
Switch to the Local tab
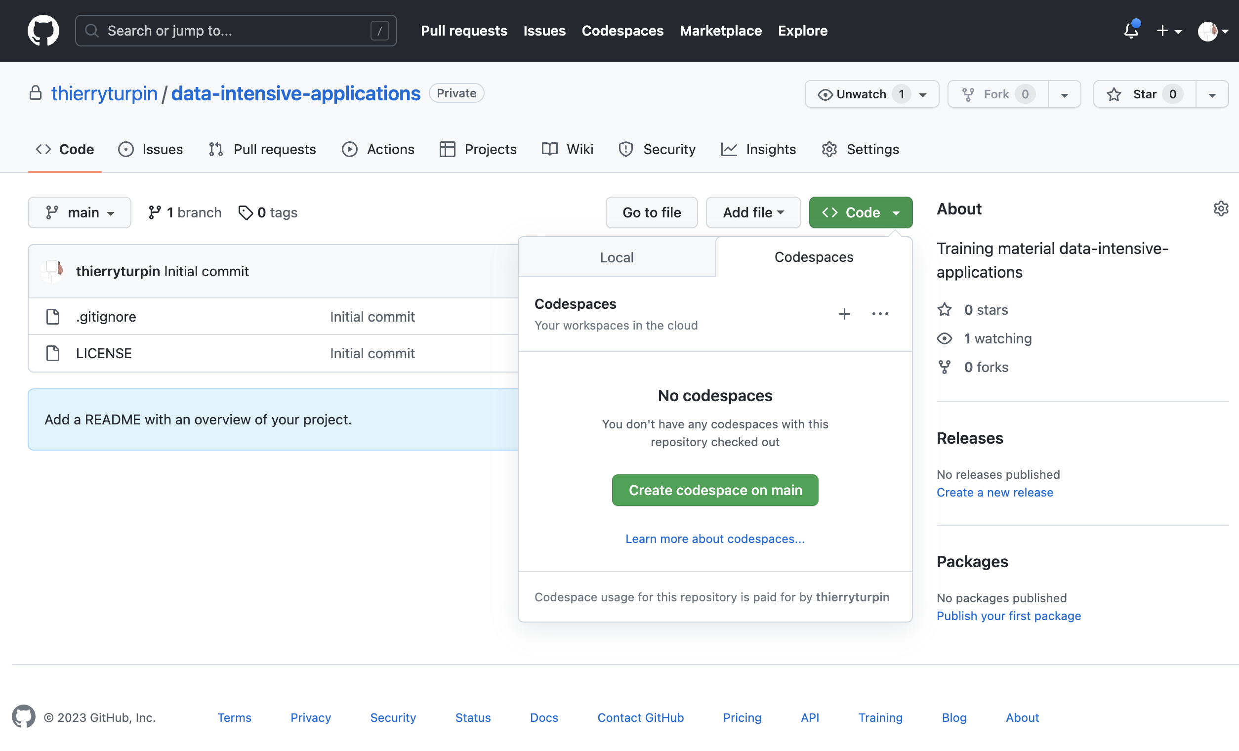[x=617, y=257]
